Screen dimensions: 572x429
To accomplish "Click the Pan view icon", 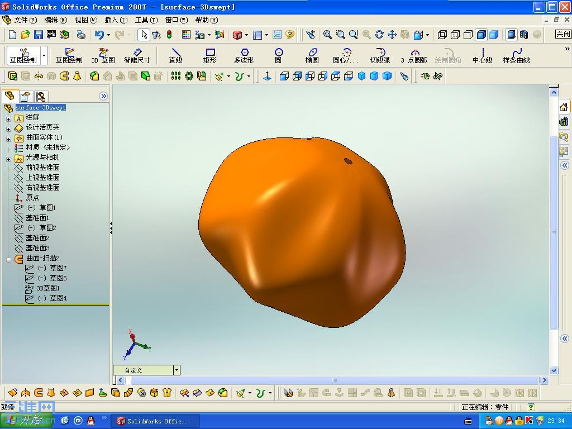I will tap(392, 35).
